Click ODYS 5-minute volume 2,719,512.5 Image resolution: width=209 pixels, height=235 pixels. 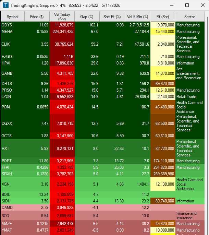(x=138, y=25)
